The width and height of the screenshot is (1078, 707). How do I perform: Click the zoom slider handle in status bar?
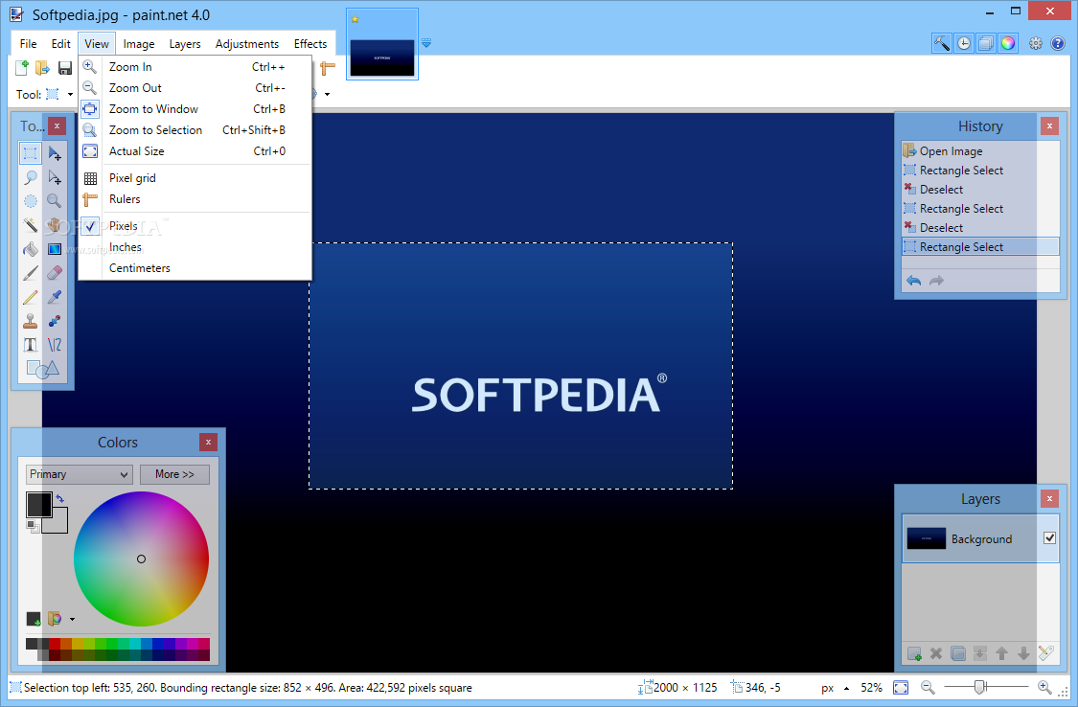coord(980,686)
